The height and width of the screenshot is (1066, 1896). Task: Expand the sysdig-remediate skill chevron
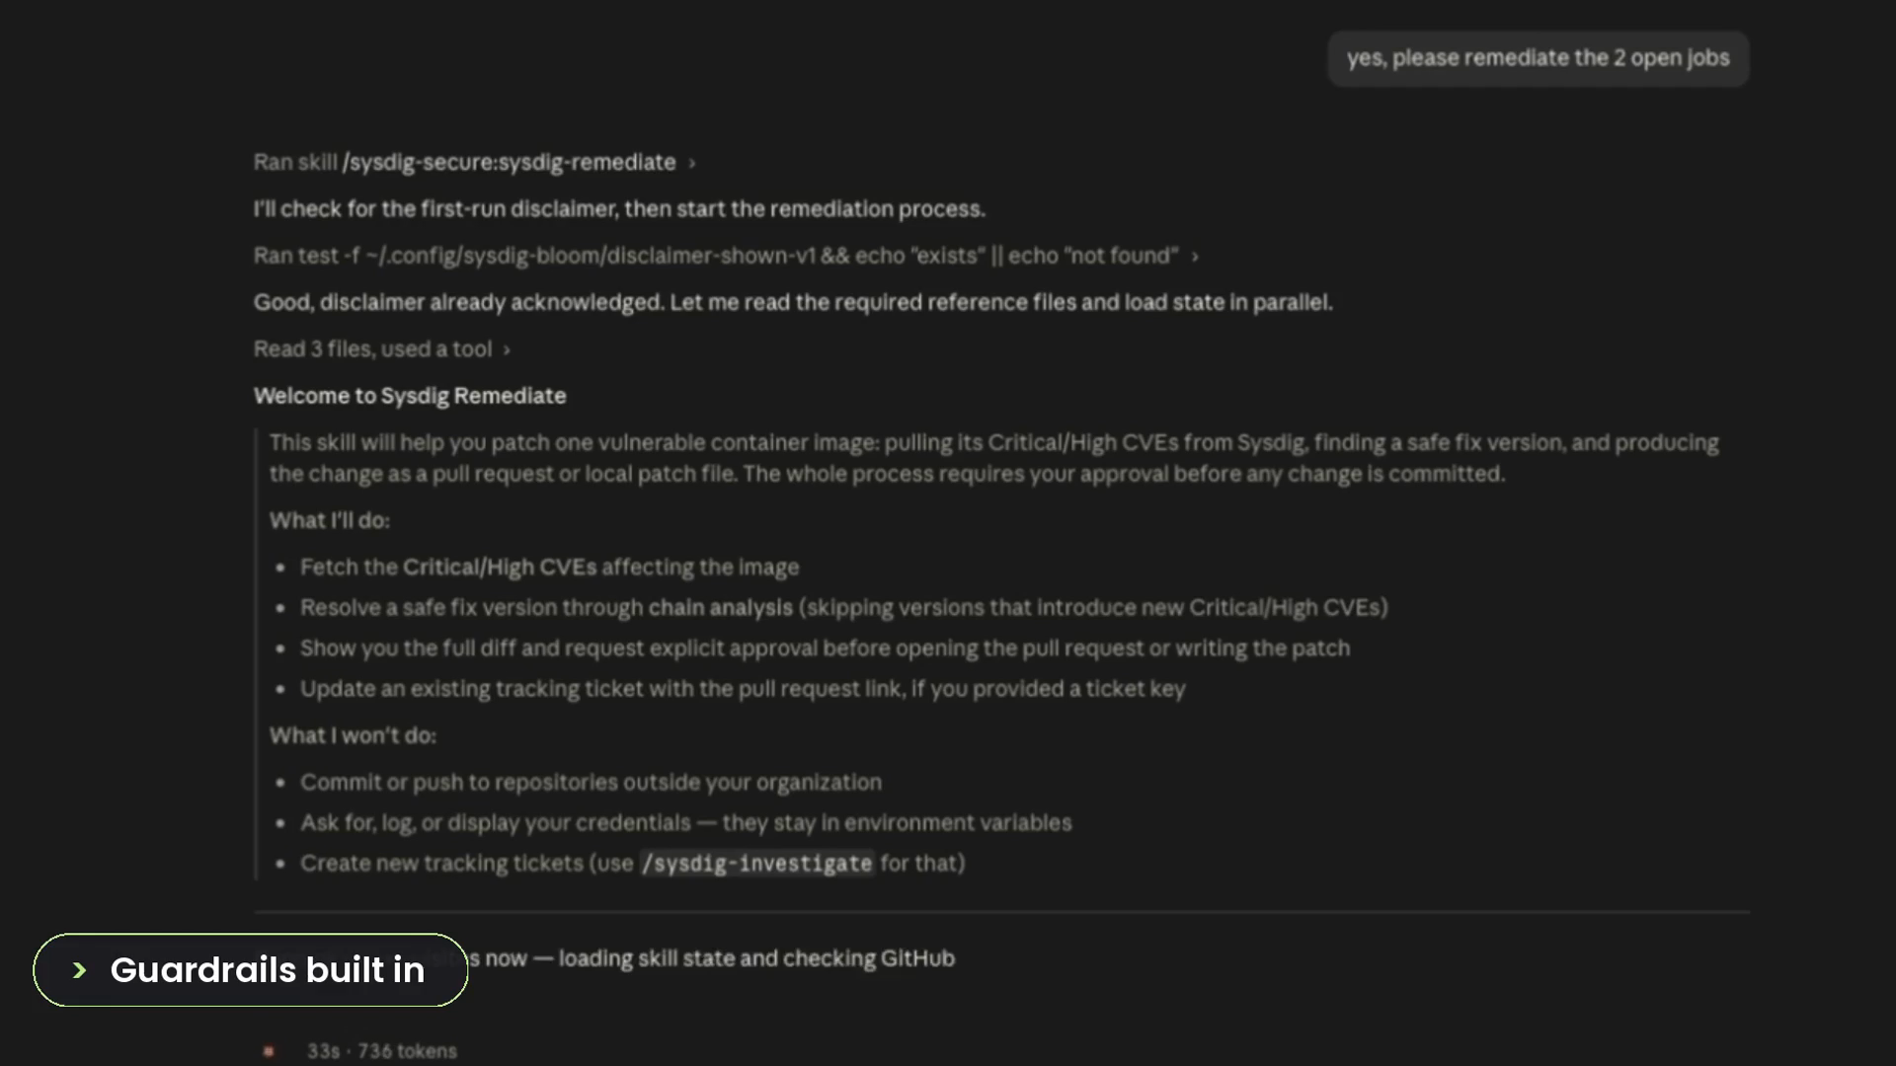(692, 164)
